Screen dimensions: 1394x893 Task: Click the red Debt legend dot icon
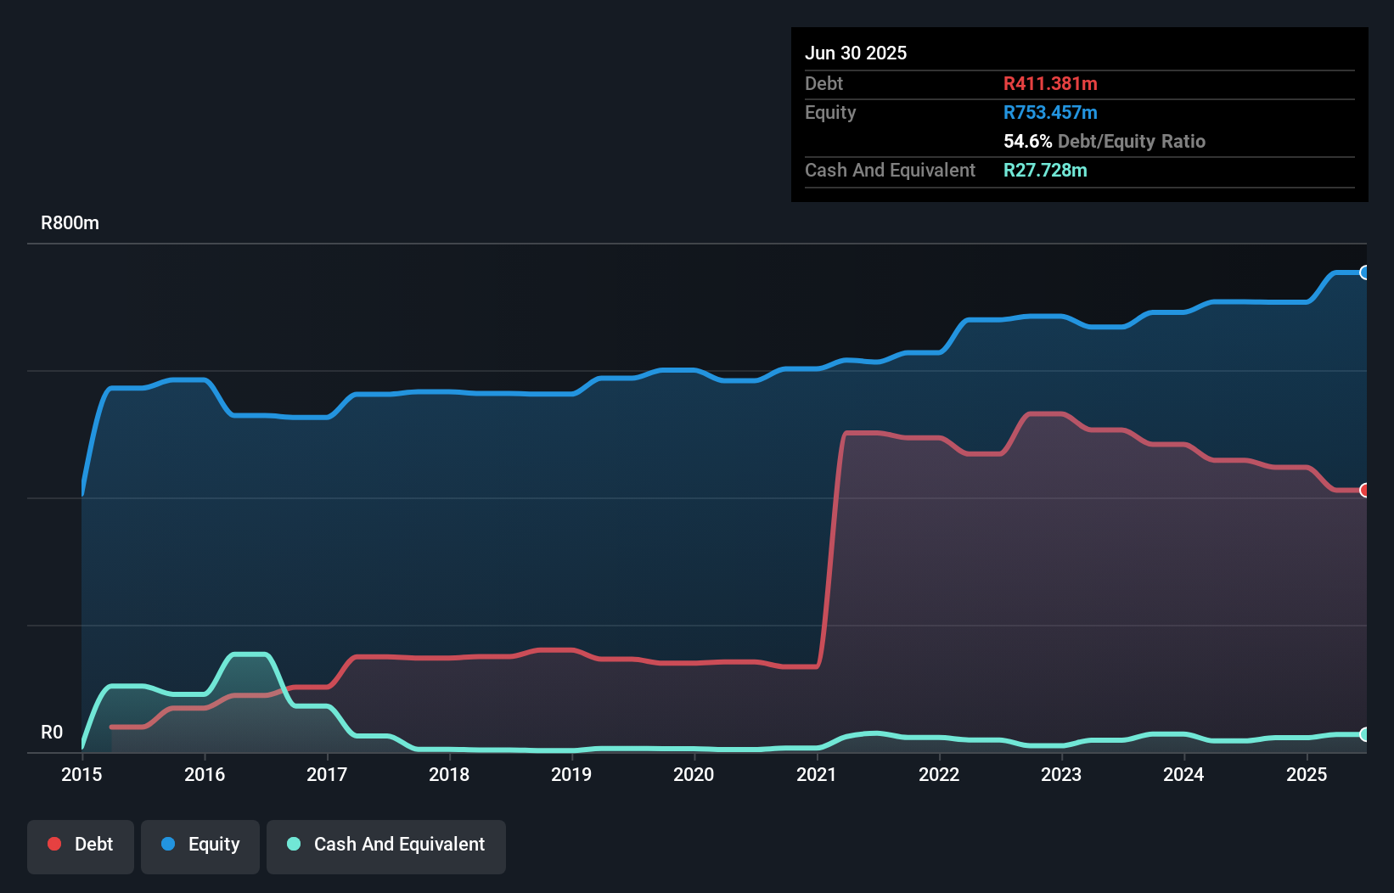(53, 843)
